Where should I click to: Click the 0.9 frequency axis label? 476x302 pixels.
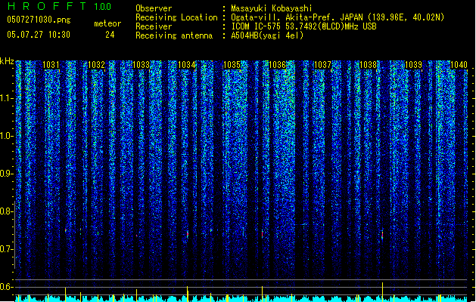7,174
